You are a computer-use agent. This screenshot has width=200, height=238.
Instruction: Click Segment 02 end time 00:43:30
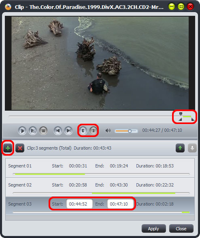pyautogui.click(x=119, y=185)
